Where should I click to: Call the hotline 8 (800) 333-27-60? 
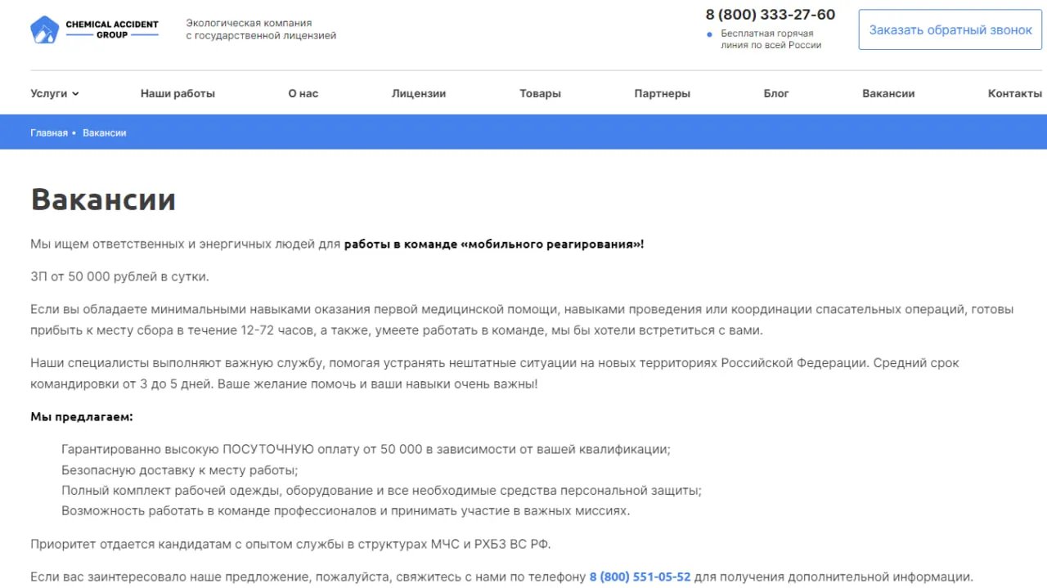tap(770, 14)
